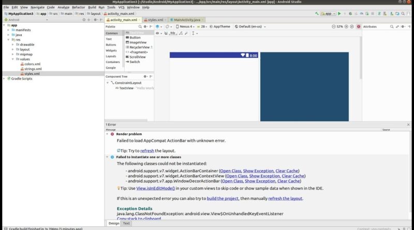
Task: Click Clear Cache for WindowDecorActionBar
Action: (x=289, y=181)
